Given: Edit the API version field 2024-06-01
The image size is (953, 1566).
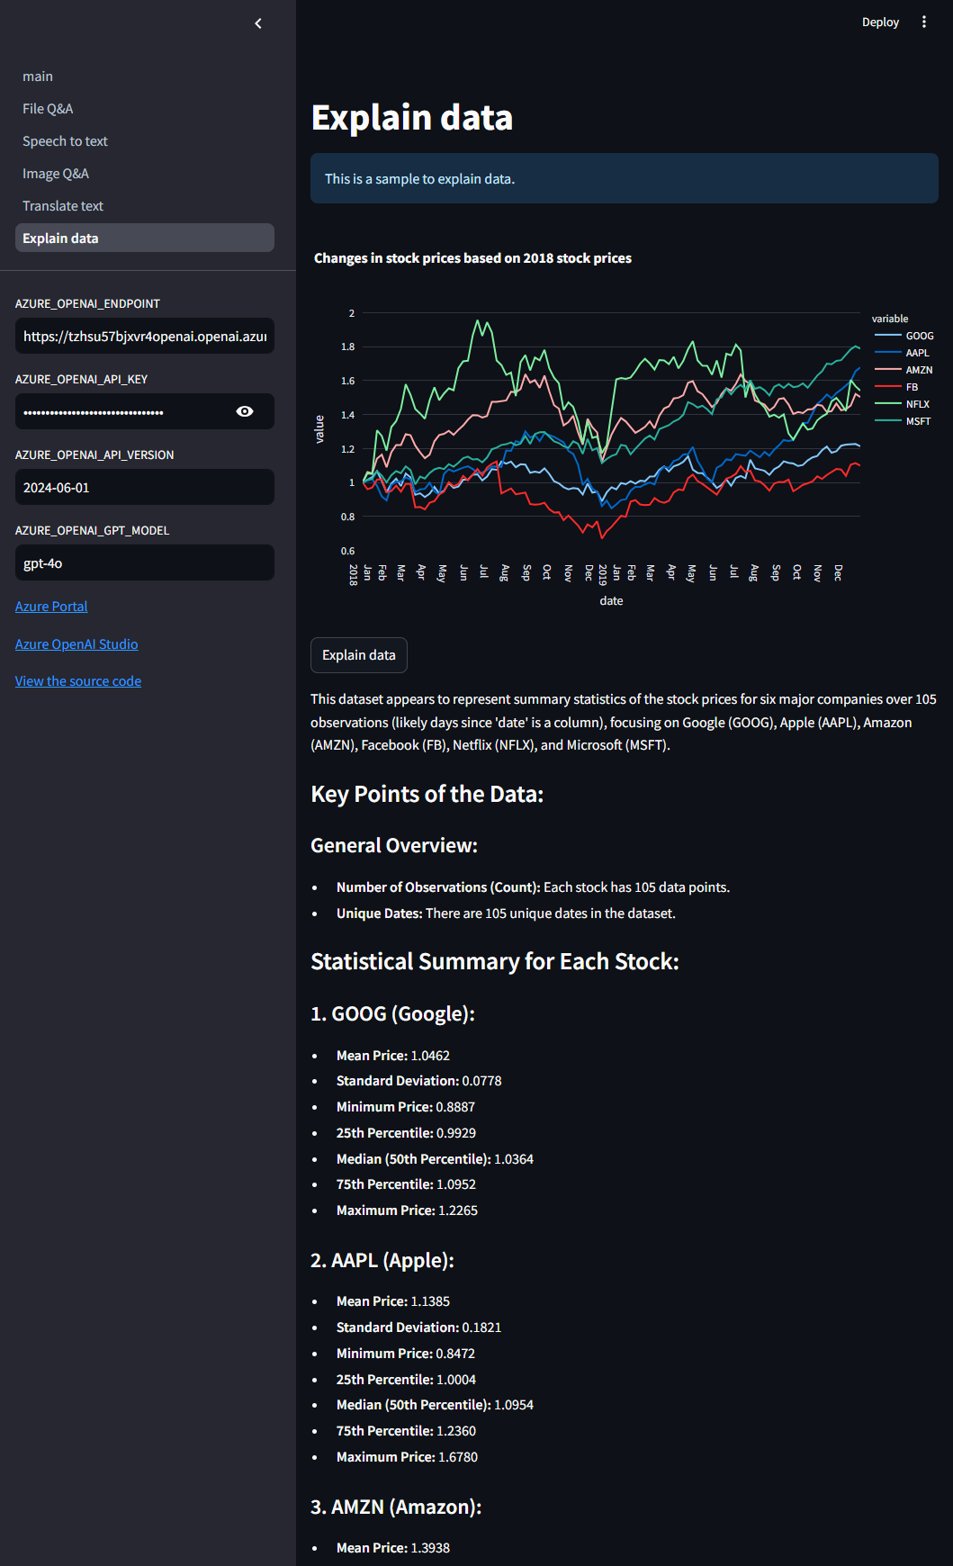Looking at the screenshot, I should pos(144,487).
